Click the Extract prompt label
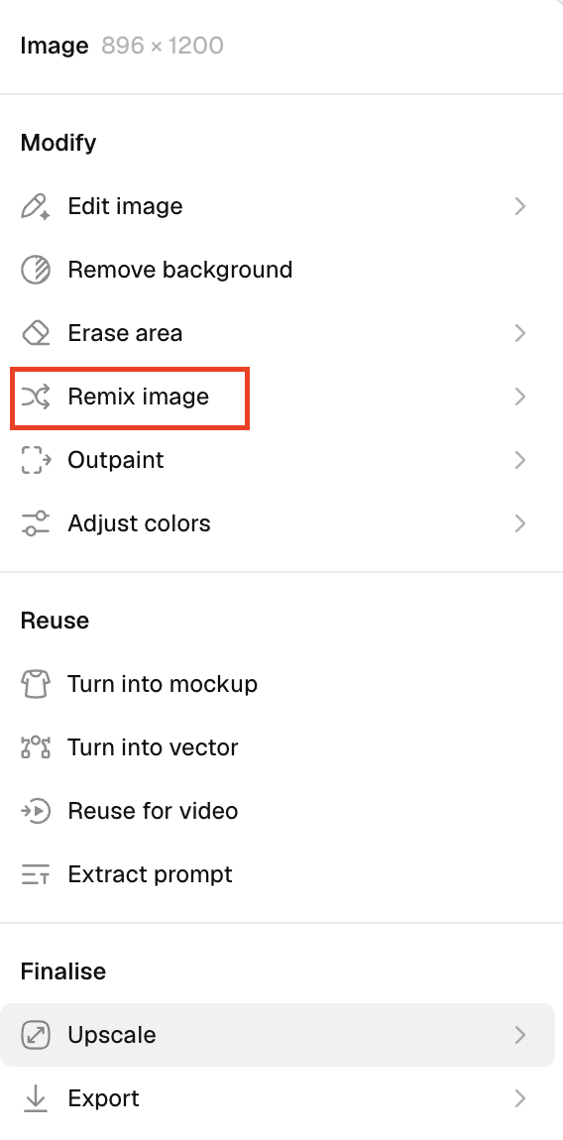This screenshot has width=563, height=1140. (x=150, y=874)
